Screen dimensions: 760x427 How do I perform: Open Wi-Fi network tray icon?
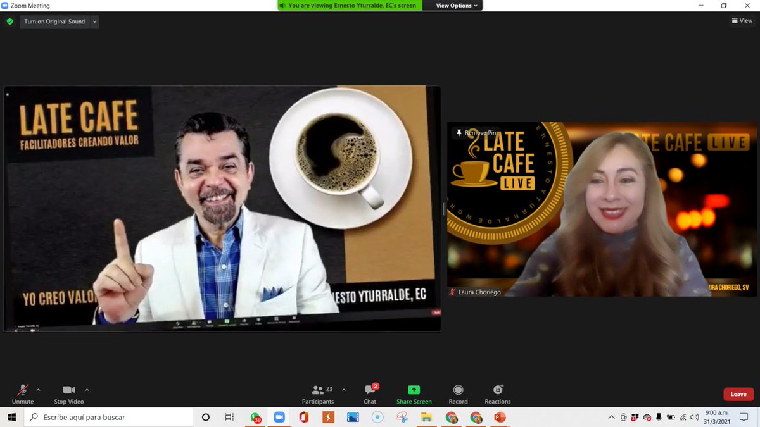(683, 418)
